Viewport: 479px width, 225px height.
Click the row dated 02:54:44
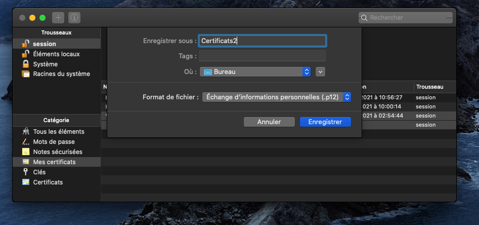coord(409,116)
